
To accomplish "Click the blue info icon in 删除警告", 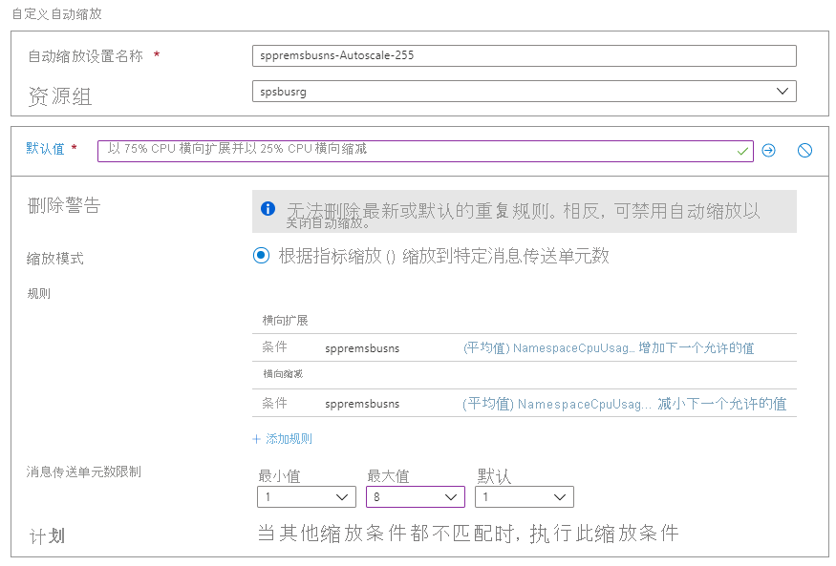I will (268, 209).
